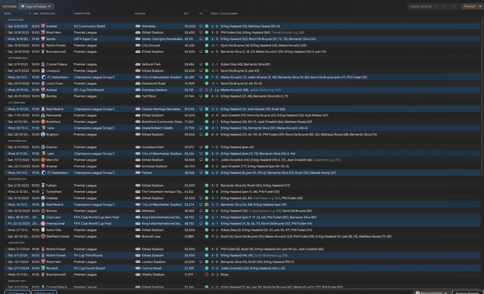Click the Bournemouth badge on 26/8/2023
Viewport: 484px width, 294px height.
pos(43,52)
